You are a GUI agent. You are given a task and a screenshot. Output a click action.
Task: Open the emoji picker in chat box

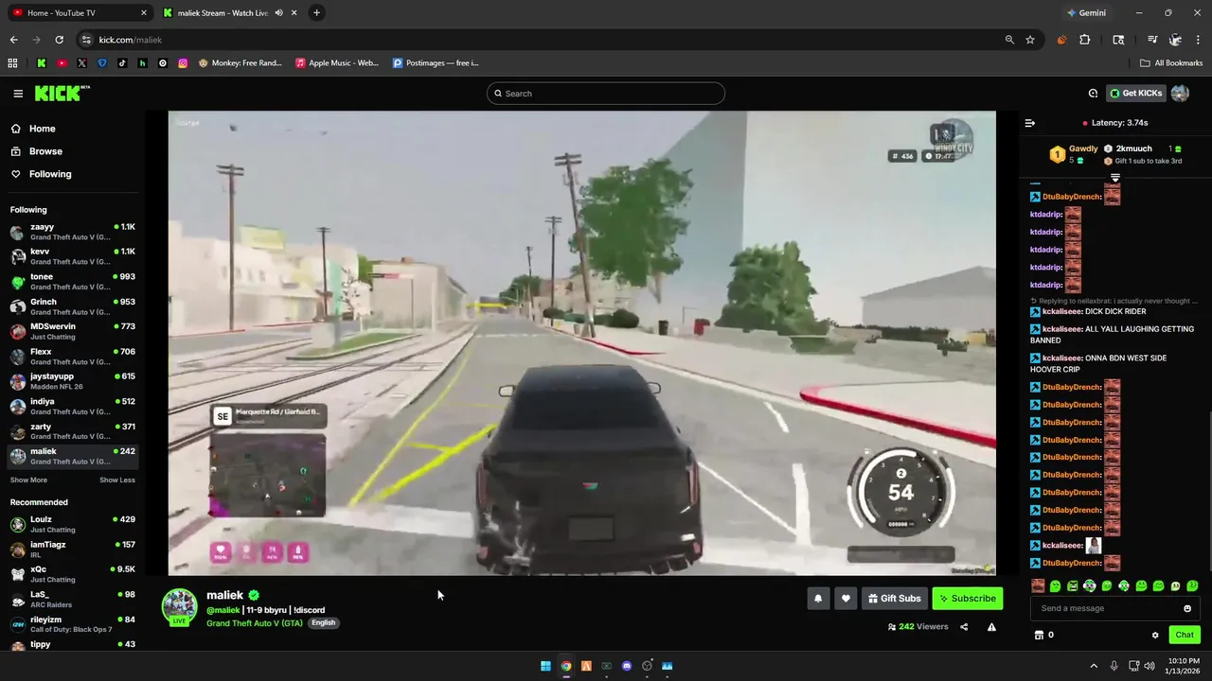coord(1187,608)
